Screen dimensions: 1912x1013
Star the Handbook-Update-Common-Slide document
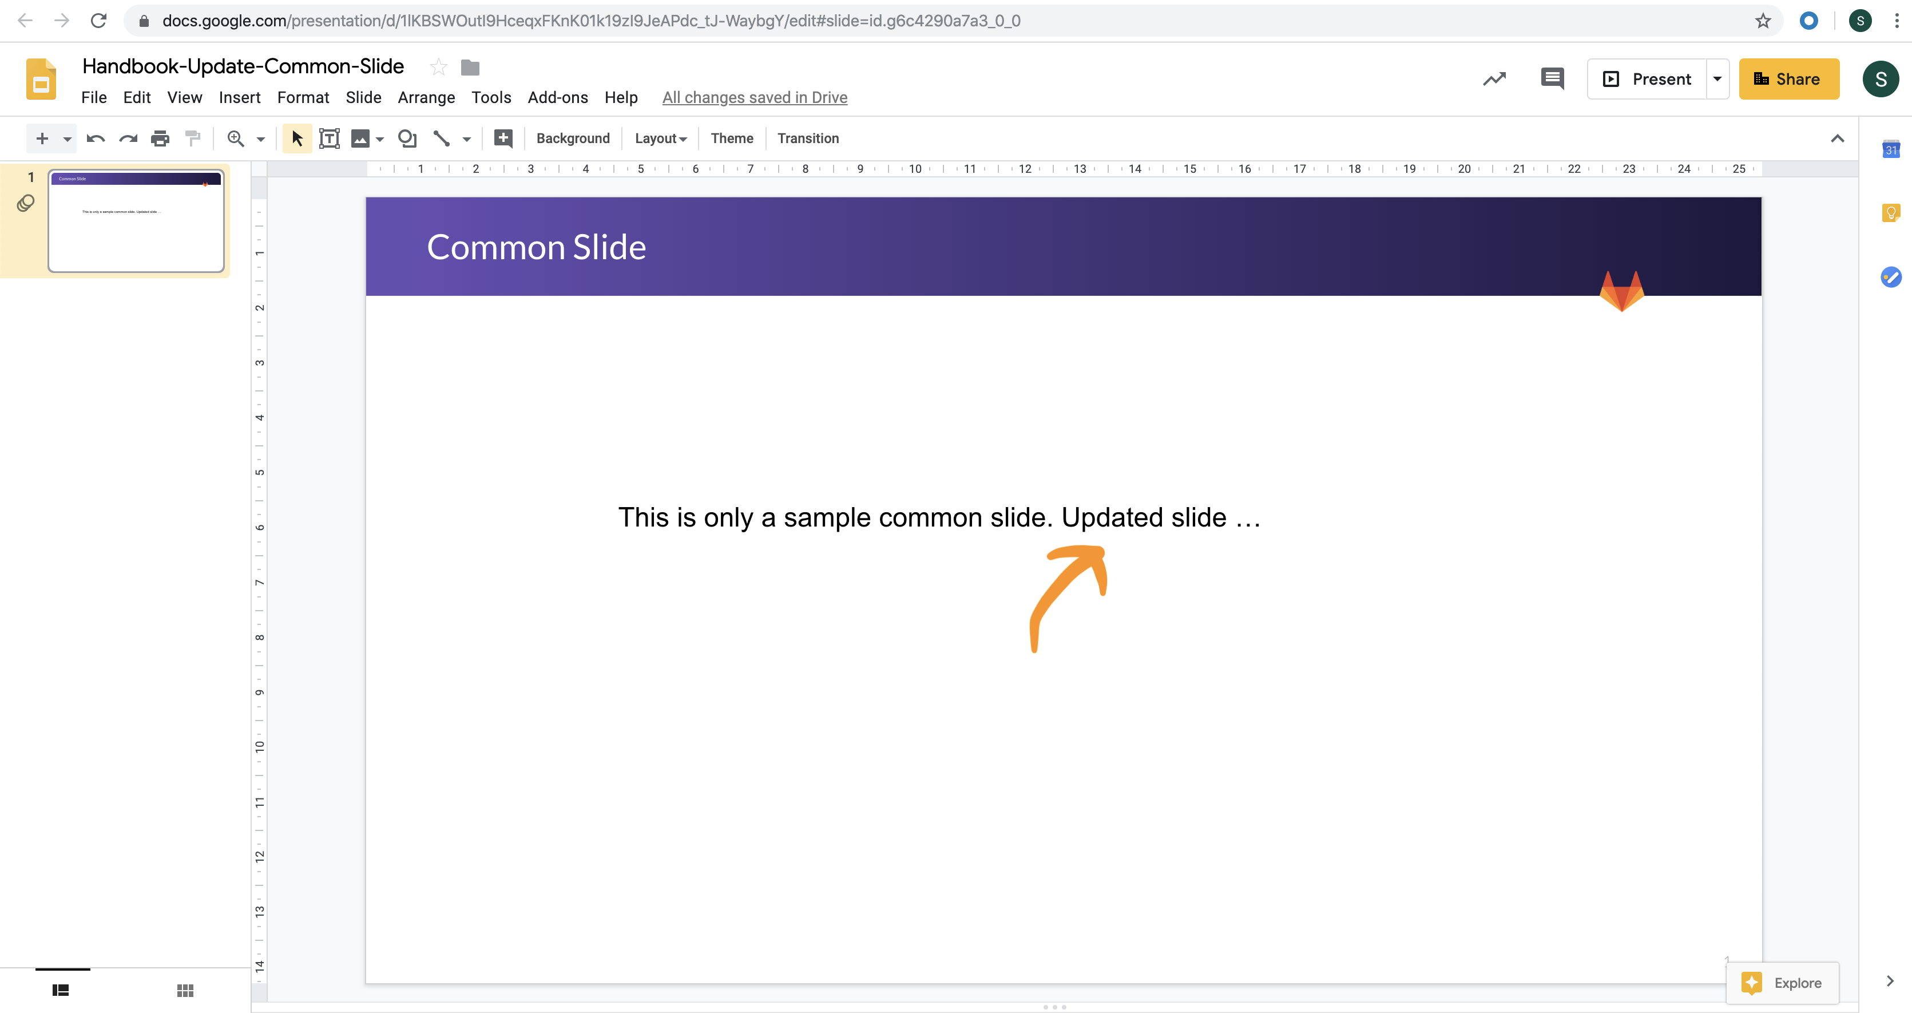pyautogui.click(x=438, y=67)
